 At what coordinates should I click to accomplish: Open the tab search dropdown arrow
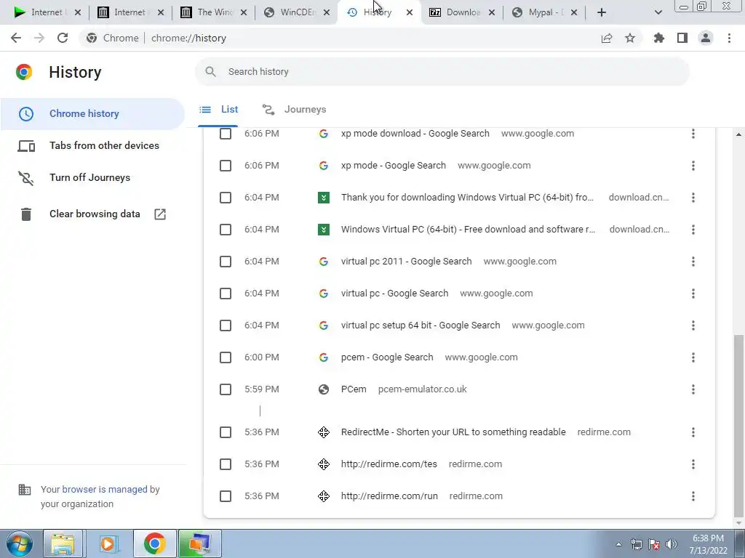click(x=658, y=12)
